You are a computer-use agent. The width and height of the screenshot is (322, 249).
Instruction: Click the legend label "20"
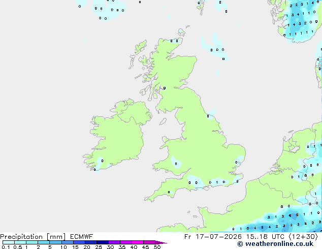pyautogui.click(x=87, y=247)
